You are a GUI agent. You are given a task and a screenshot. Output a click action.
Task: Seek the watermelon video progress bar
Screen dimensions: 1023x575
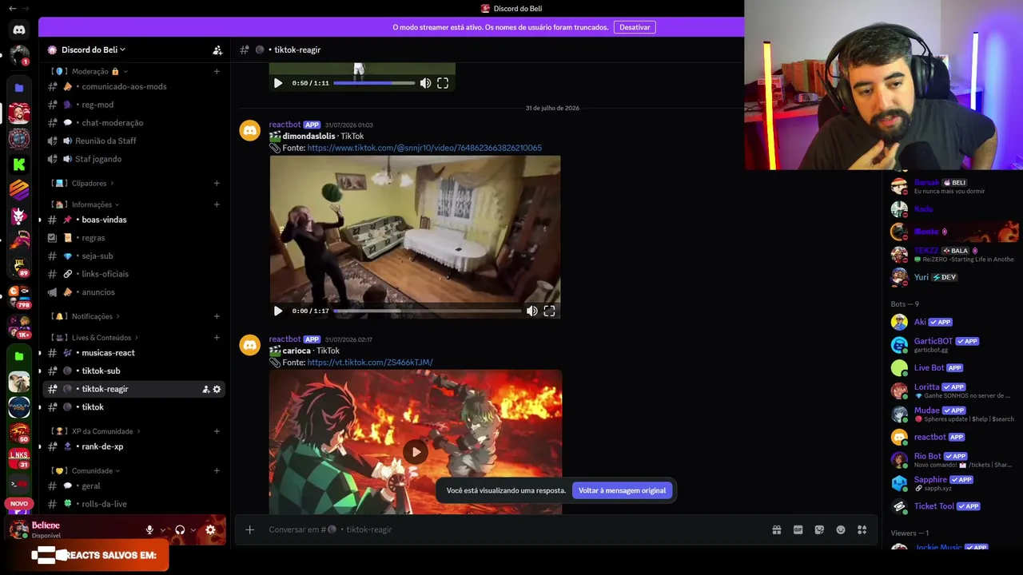point(428,311)
